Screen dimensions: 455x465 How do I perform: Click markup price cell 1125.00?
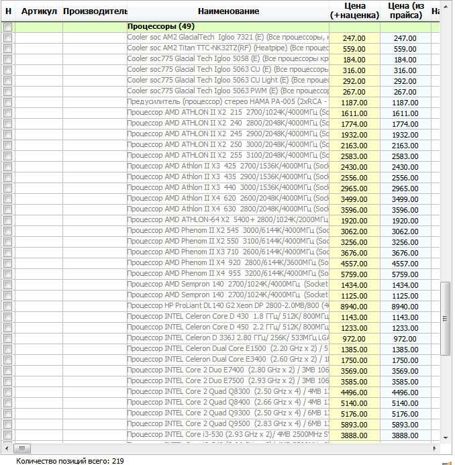click(354, 296)
